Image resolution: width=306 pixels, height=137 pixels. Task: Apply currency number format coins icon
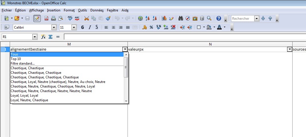[144, 27]
